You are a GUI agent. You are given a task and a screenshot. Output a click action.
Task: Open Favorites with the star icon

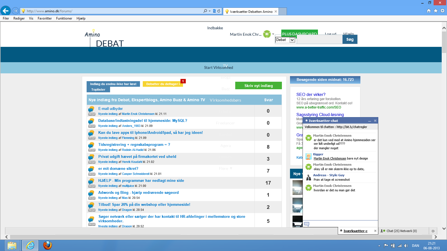pyautogui.click(x=436, y=11)
